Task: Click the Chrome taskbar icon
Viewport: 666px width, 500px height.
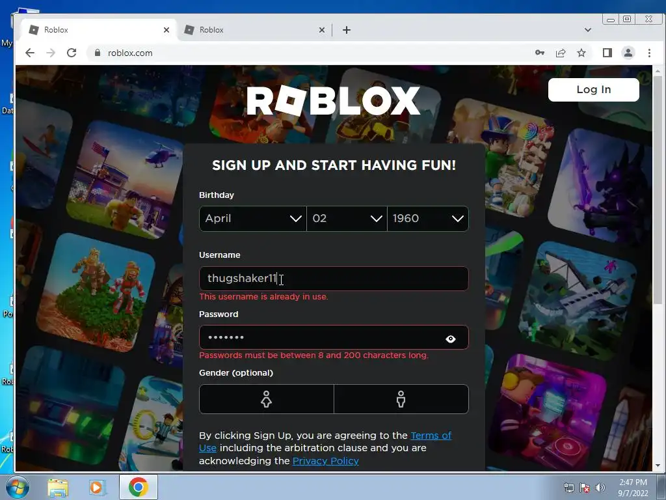Action: pos(139,487)
